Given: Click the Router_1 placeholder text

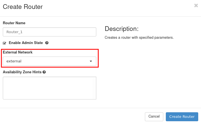Looking at the screenshot, I should [x=14, y=32].
